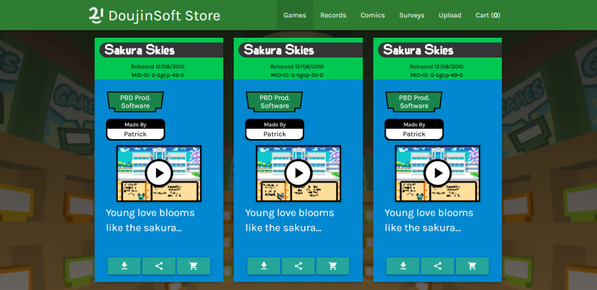The width and height of the screenshot is (597, 290).
Task: Play the preview in the left card
Action: click(x=159, y=174)
